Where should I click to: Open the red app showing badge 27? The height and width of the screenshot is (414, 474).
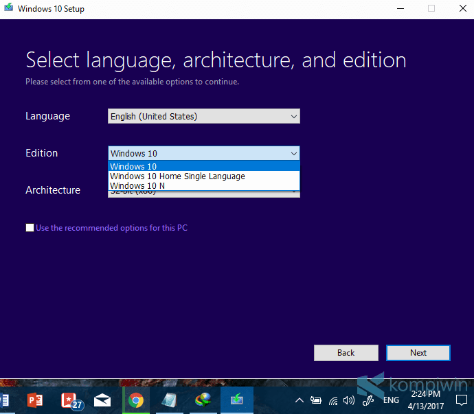[72, 401]
